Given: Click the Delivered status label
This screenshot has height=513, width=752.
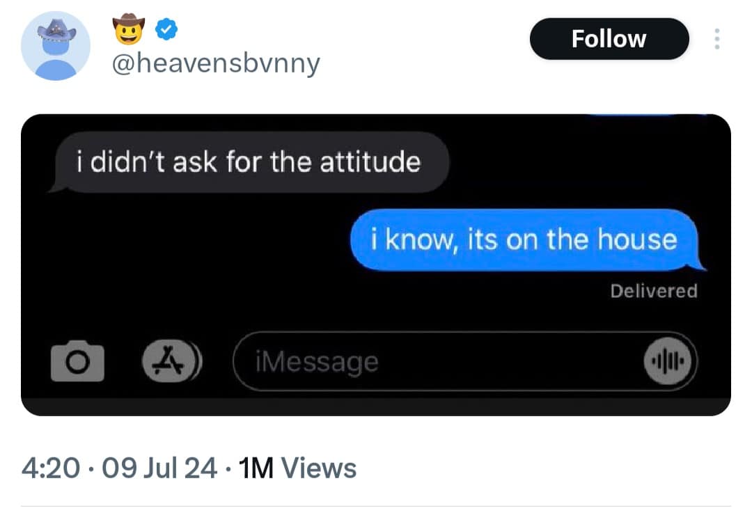Looking at the screenshot, I should tap(653, 291).
